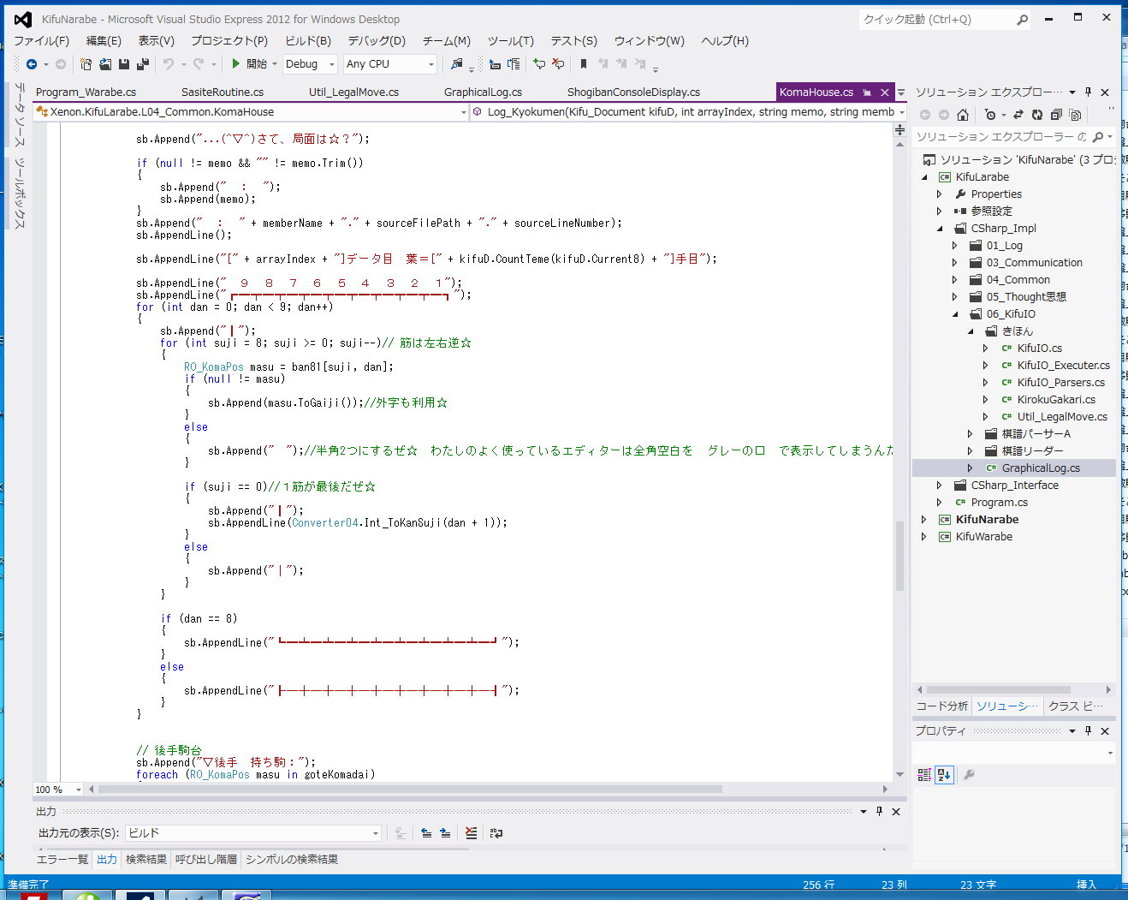
Task: Expand the KifuWarabe project node
Action: (924, 537)
